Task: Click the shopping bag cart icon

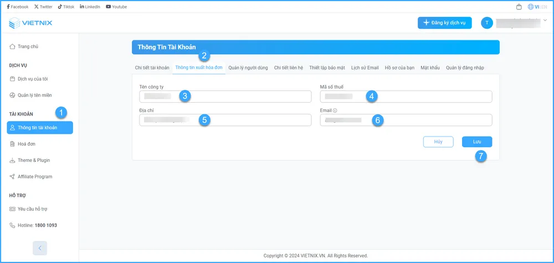Action: (x=519, y=7)
